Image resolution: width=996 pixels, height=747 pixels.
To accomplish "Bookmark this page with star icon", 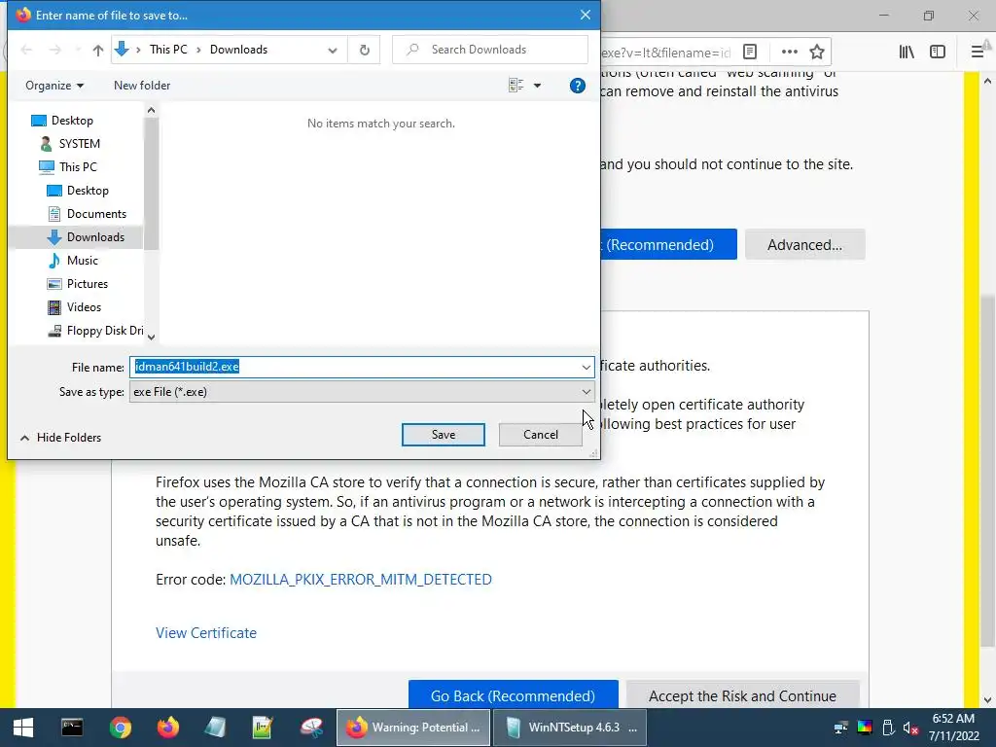I will [x=817, y=52].
